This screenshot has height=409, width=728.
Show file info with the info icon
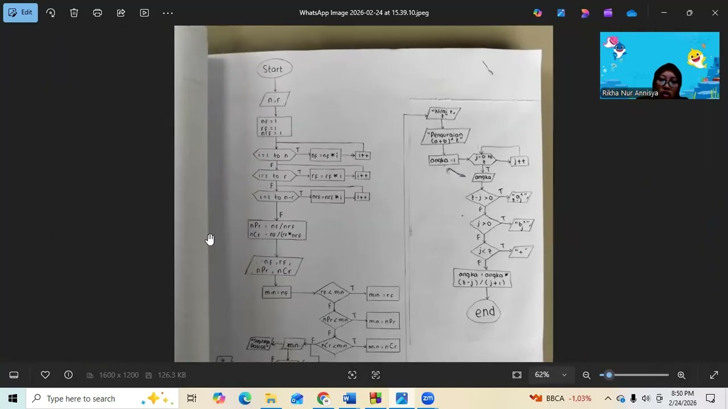coord(68,375)
